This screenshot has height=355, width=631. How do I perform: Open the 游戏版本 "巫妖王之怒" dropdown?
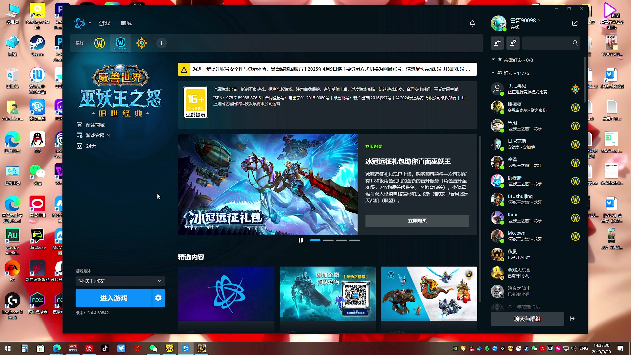tap(120, 281)
